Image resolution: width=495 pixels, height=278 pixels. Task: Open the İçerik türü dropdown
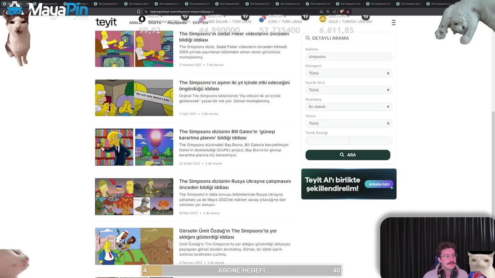tap(348, 90)
